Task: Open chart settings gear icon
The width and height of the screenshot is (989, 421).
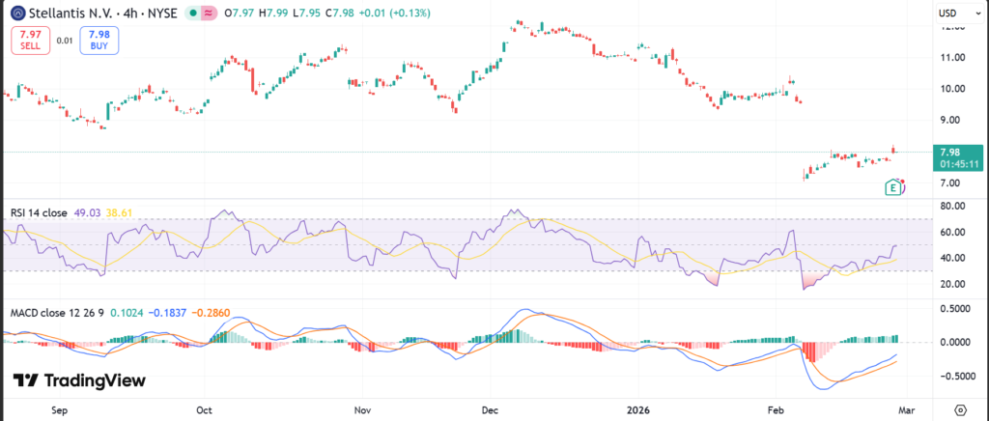Action: (x=961, y=408)
